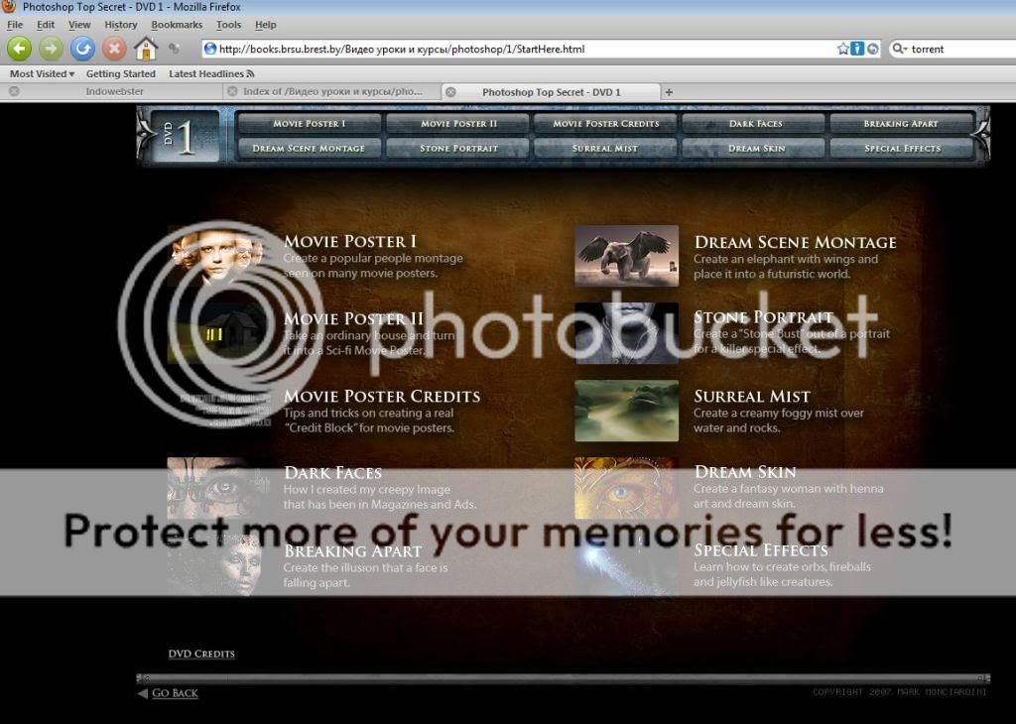Screen dimensions: 1016x724
Task: Click Stone Portrait nav button
Action: [458, 149]
